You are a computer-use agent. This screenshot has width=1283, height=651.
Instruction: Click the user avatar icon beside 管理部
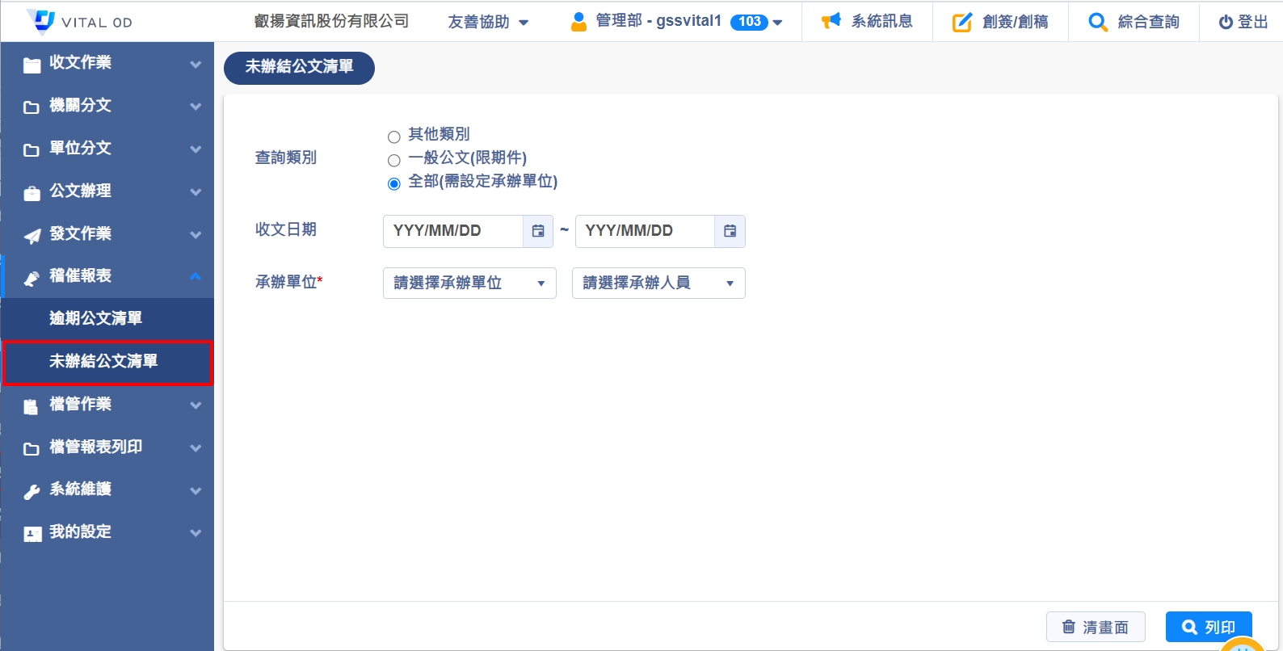(x=578, y=22)
